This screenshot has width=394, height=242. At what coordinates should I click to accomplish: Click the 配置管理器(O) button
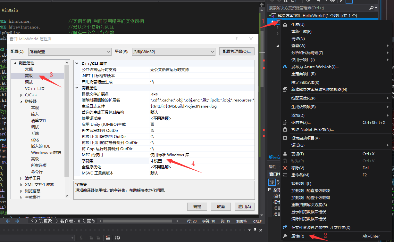(x=237, y=51)
